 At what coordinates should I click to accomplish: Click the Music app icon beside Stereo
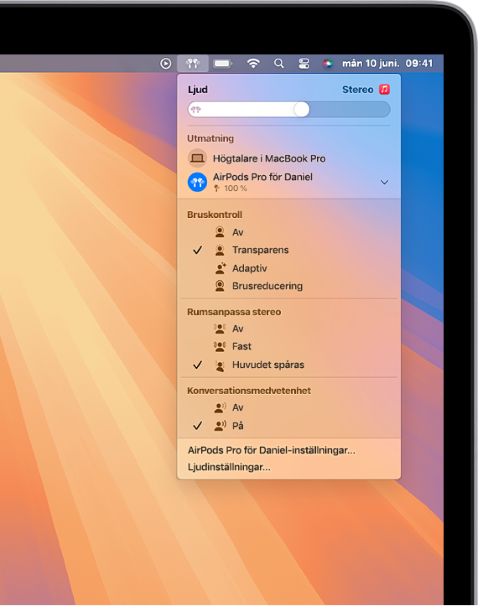point(384,90)
